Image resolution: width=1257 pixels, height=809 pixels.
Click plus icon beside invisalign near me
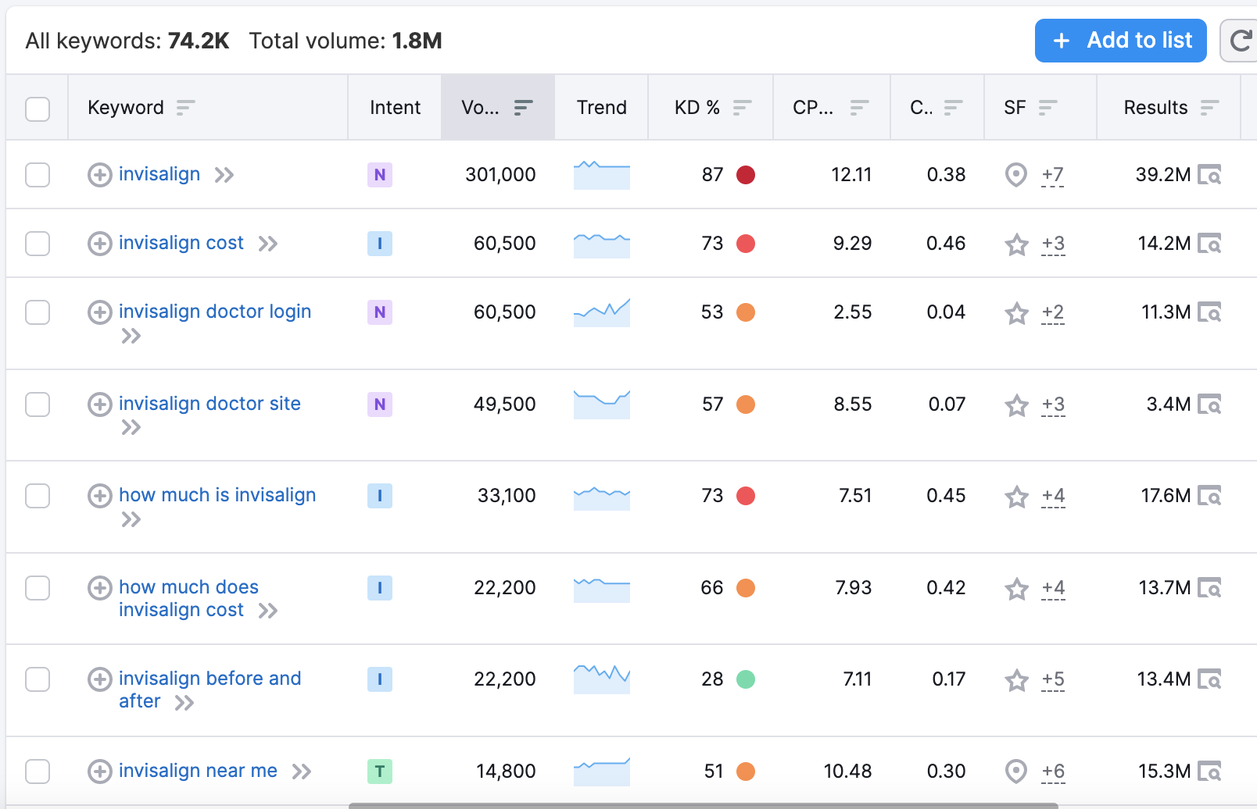[x=99, y=772]
